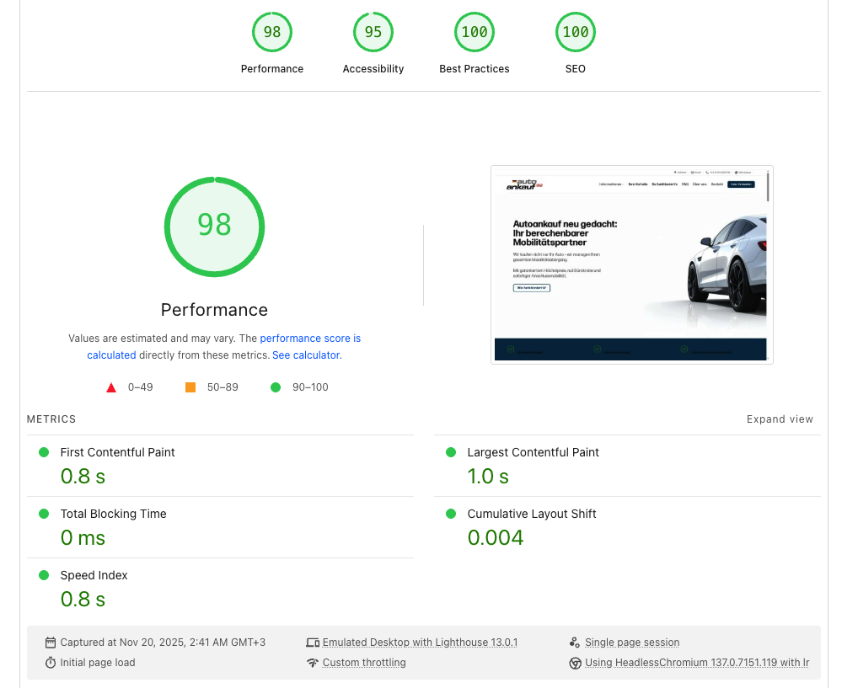Image resolution: width=858 pixels, height=688 pixels.
Task: Open the See calculator link
Action: 305,355
